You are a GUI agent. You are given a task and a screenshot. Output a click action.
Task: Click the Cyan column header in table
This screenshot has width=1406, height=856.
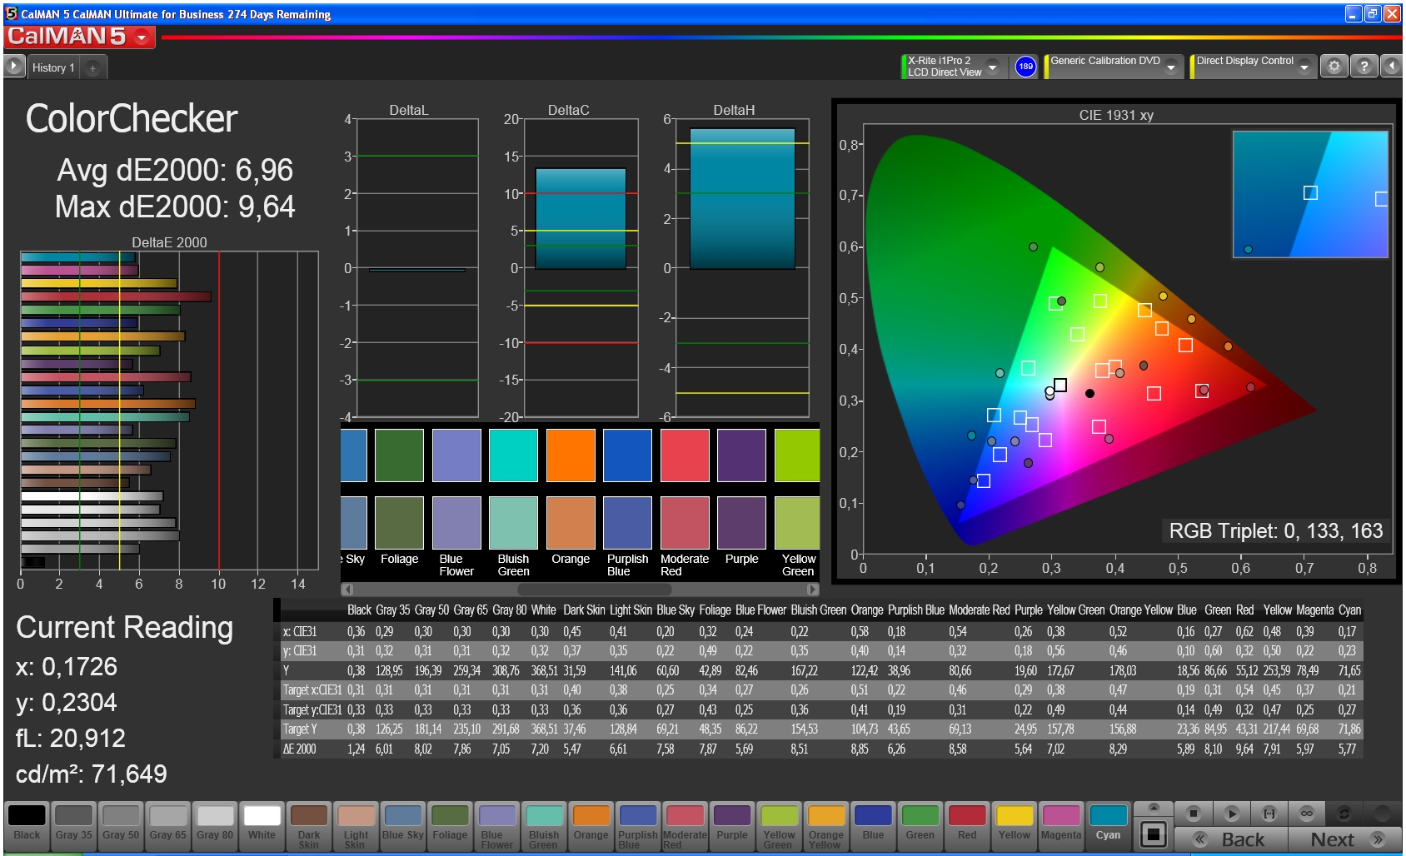[1349, 610]
